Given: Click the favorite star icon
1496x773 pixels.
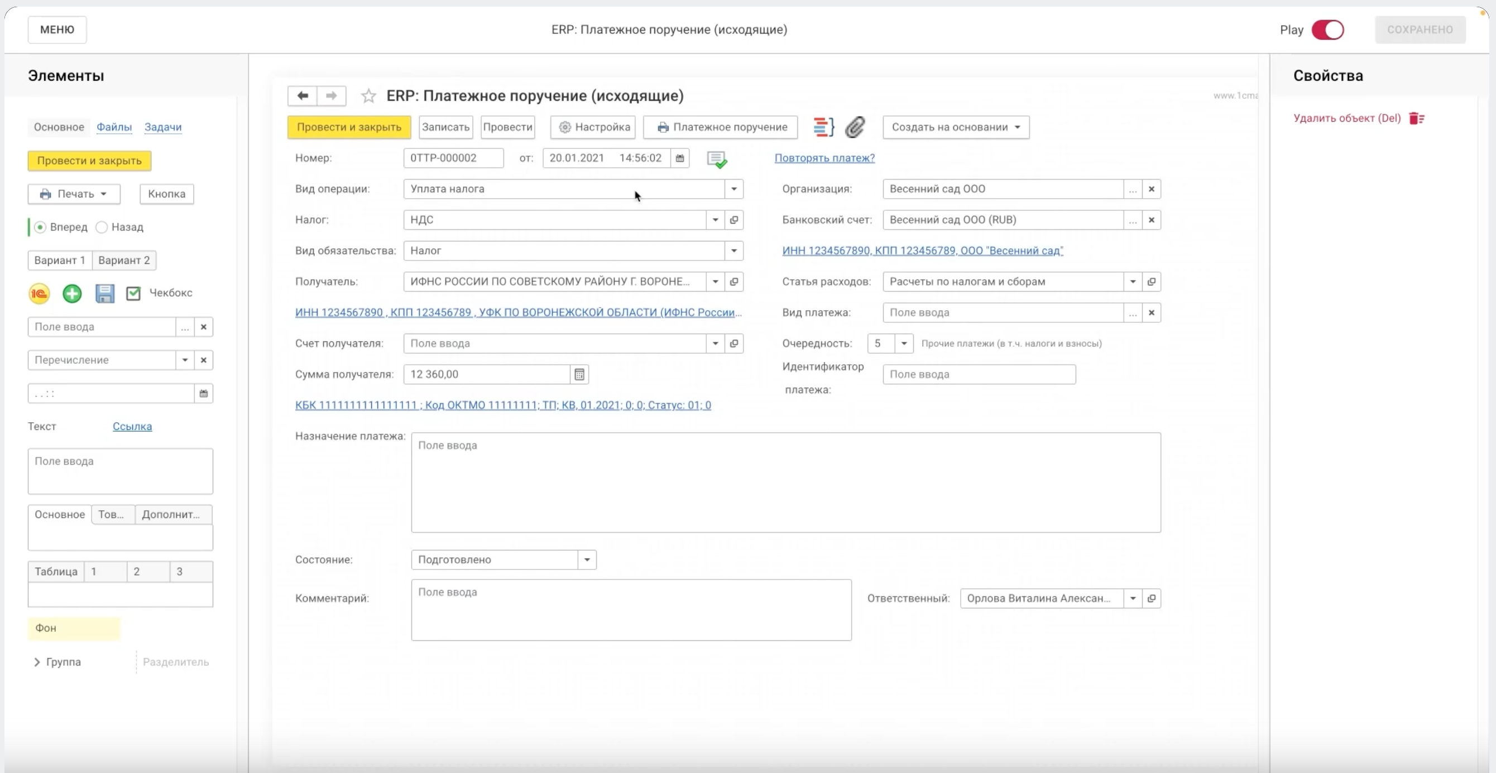Looking at the screenshot, I should pyautogui.click(x=368, y=96).
